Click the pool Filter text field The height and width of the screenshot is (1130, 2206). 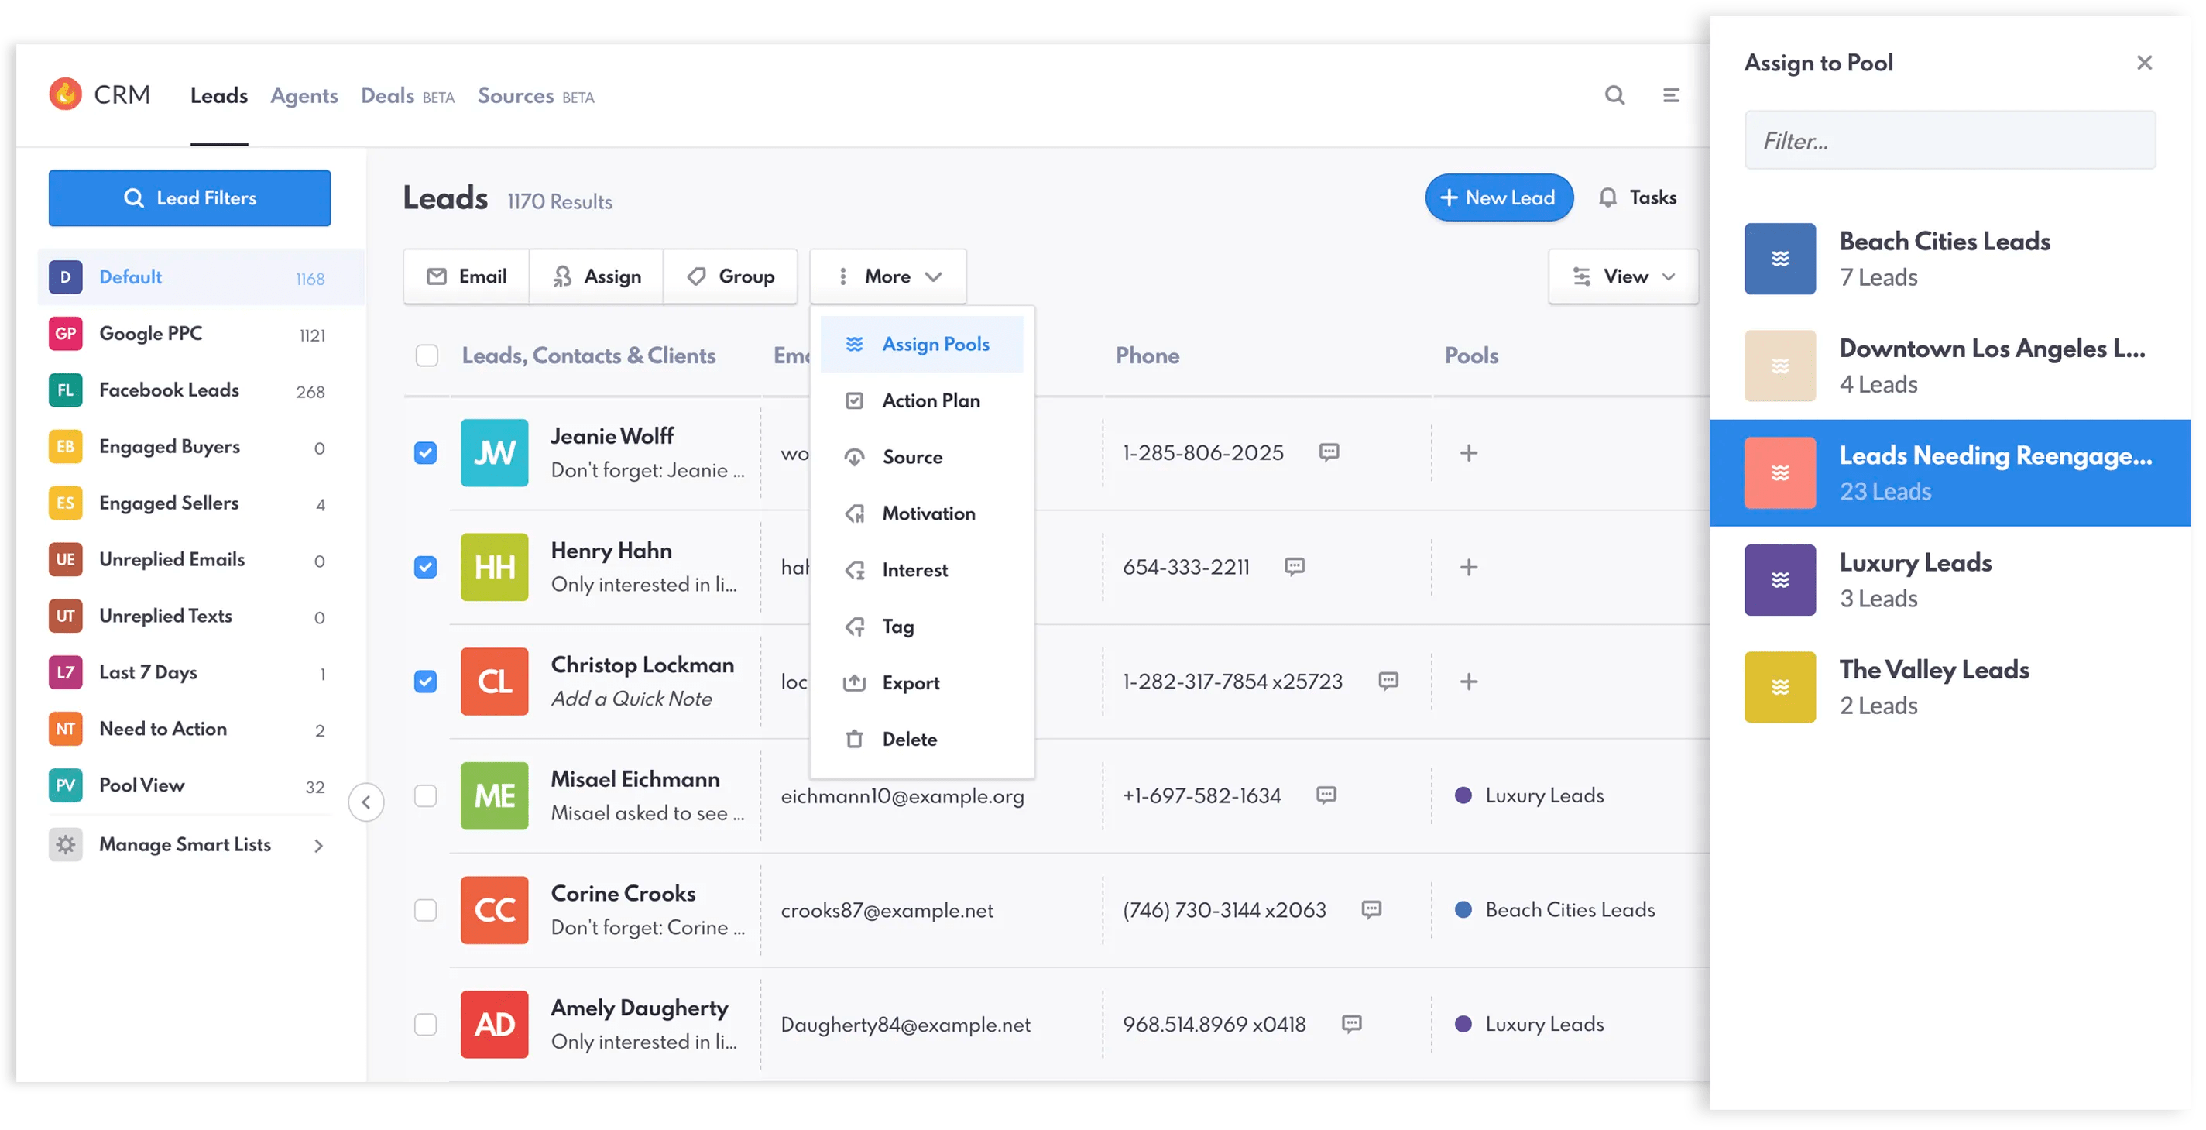[1949, 140]
